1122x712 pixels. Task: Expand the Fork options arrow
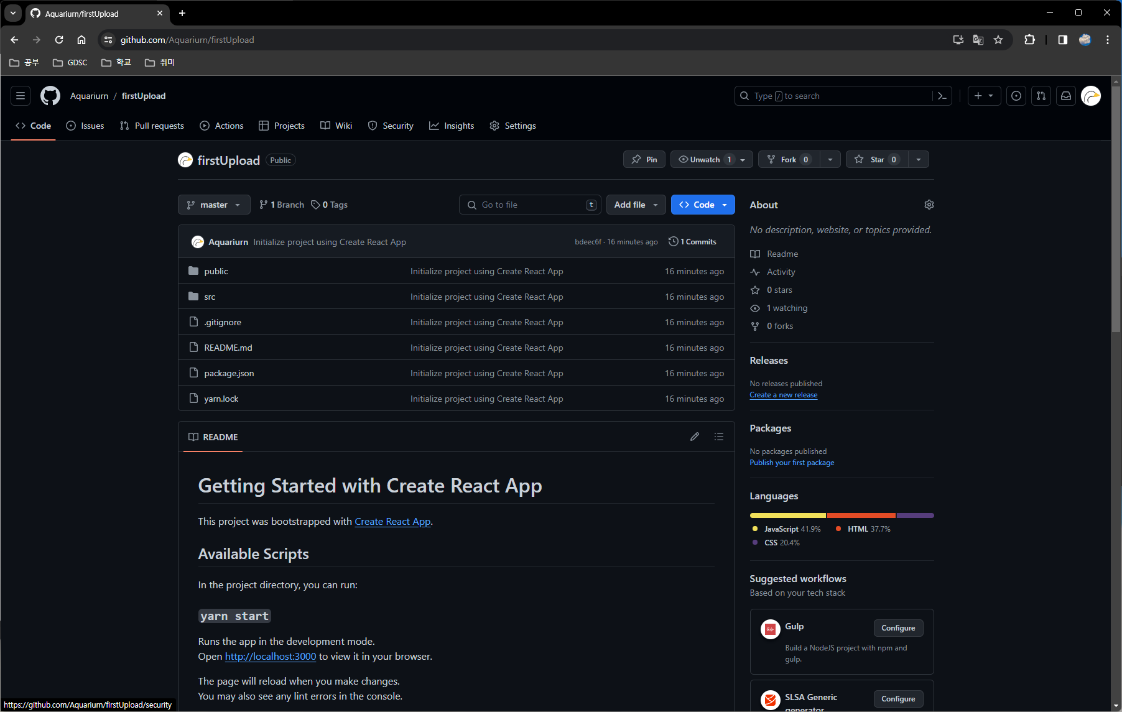click(830, 159)
